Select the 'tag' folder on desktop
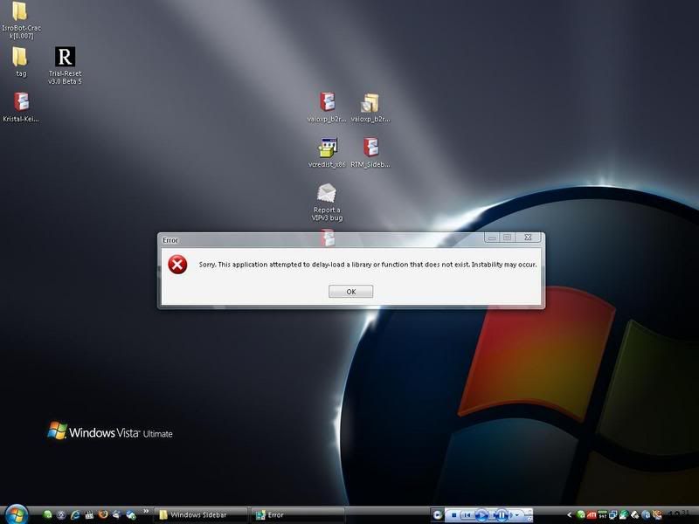This screenshot has height=524, width=699. (x=20, y=58)
